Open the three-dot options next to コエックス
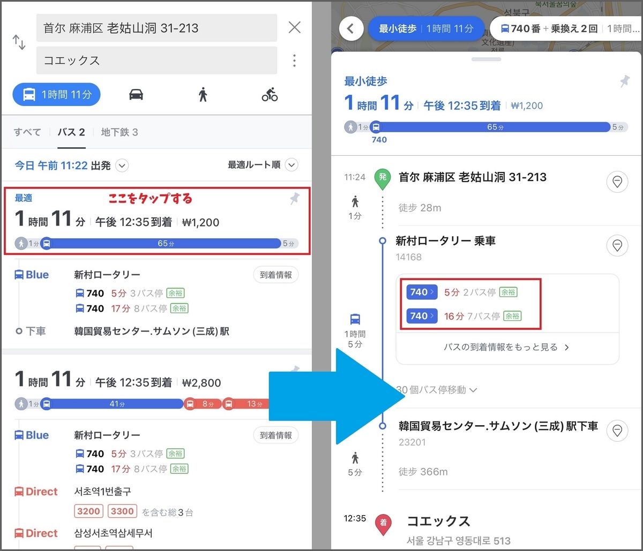 point(294,61)
